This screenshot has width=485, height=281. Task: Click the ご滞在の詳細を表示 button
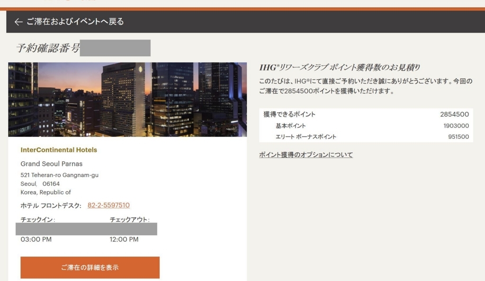pos(90,267)
